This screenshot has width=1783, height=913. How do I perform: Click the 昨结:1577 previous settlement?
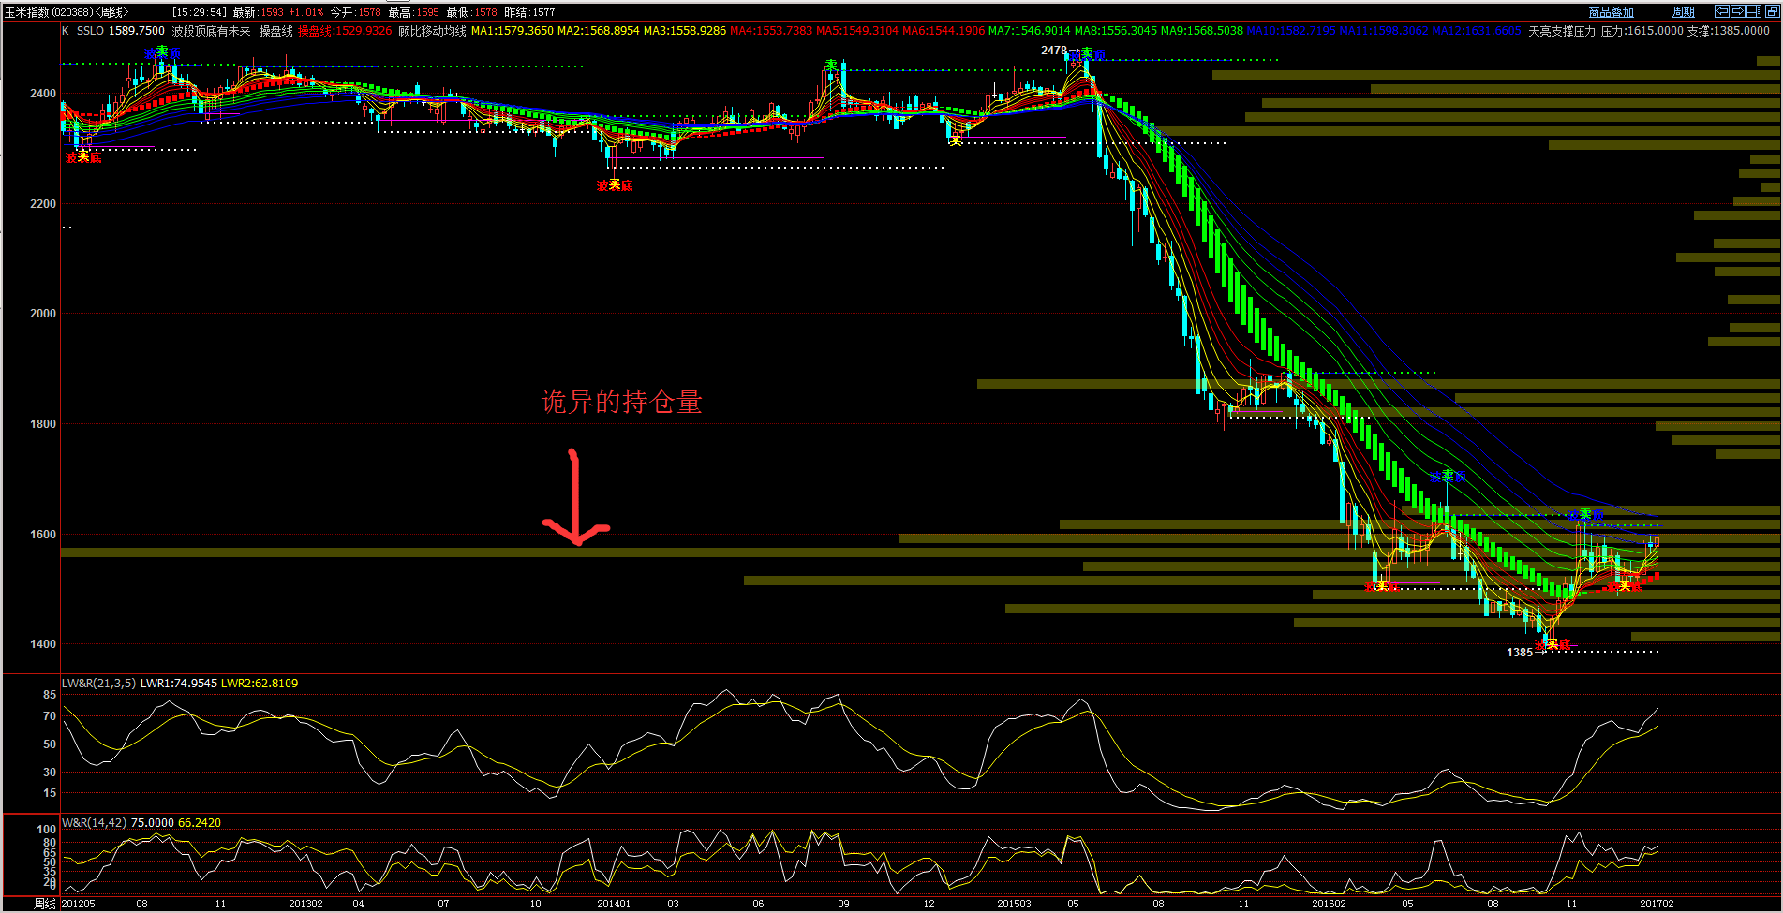pyautogui.click(x=529, y=12)
